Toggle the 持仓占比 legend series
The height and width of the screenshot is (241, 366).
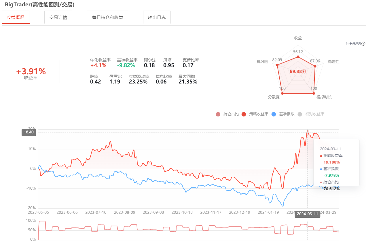[x=227, y=114]
